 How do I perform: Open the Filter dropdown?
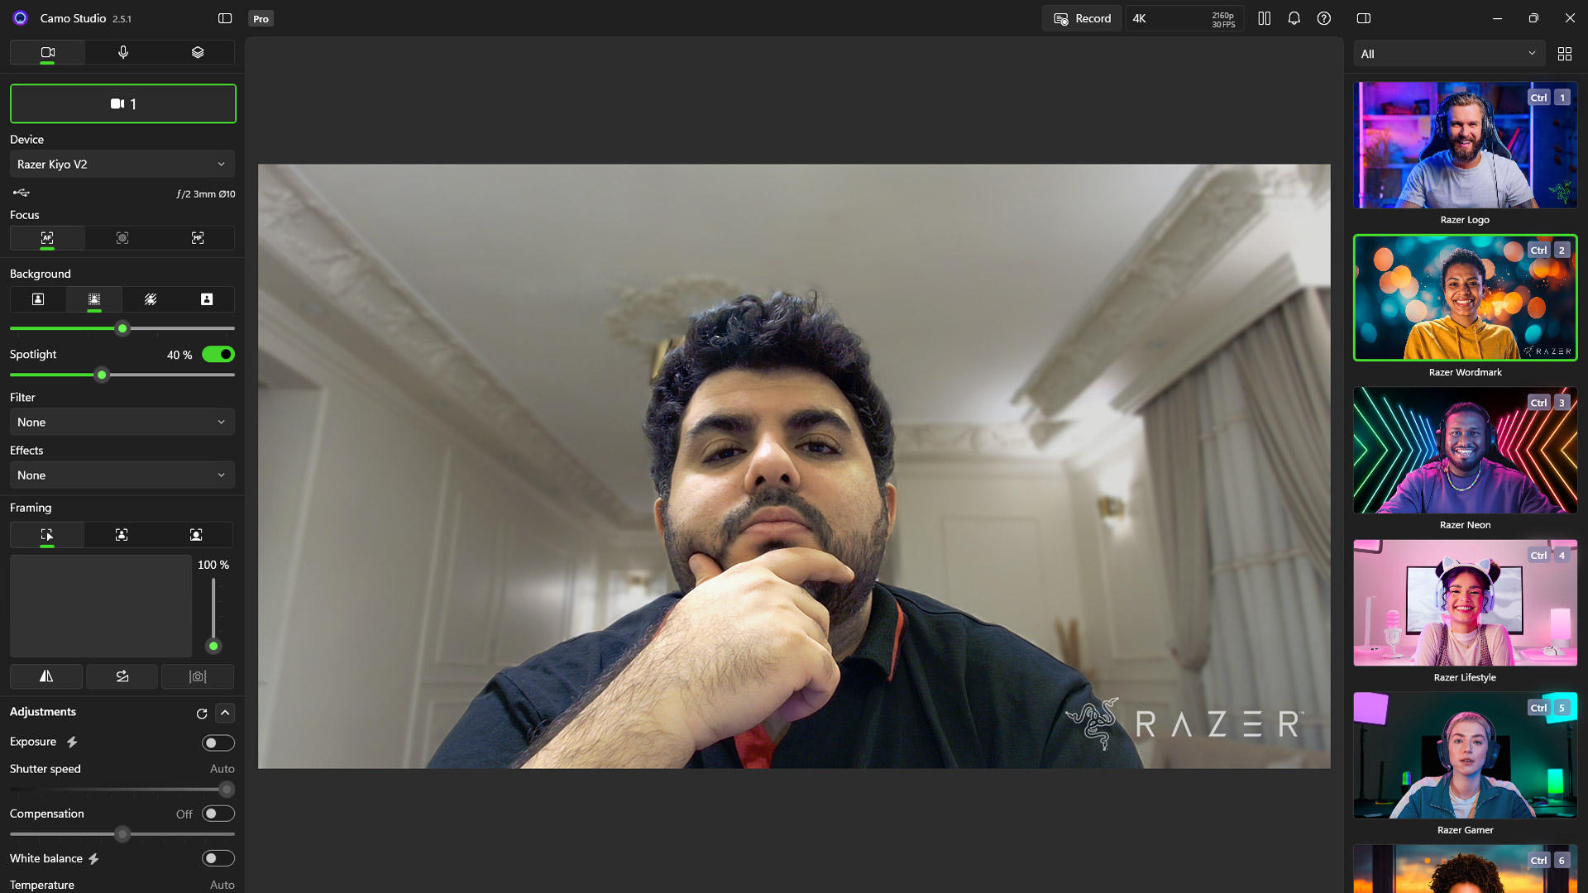122,423
